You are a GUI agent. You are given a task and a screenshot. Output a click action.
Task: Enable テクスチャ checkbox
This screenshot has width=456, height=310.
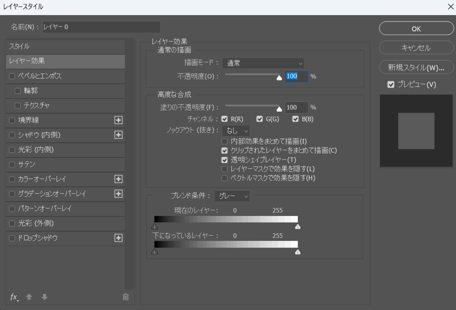[18, 106]
